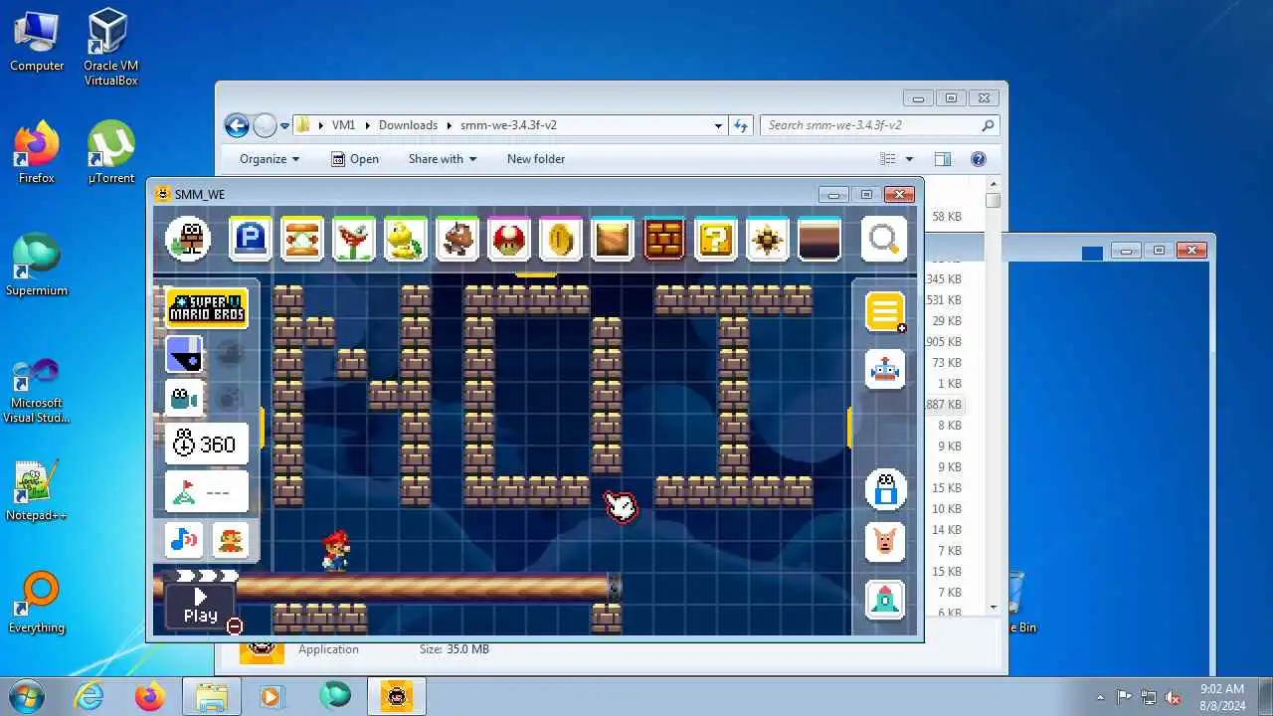Select the Microsoft Visual Studio desktop shortcut
The width and height of the screenshot is (1273, 716).
pyautogui.click(x=37, y=391)
